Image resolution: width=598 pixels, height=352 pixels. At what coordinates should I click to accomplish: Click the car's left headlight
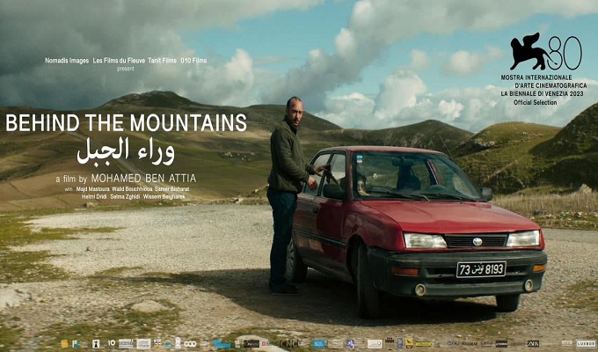[x=424, y=240]
